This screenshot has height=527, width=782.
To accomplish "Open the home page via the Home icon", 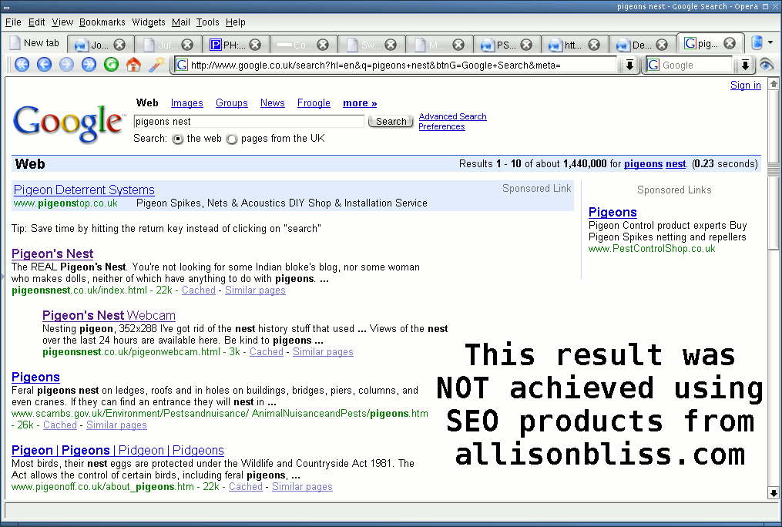I will pos(132,65).
